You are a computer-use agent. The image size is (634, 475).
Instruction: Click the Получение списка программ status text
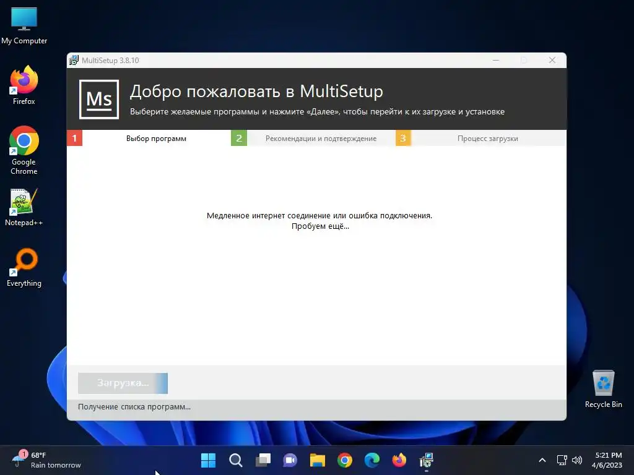point(134,407)
